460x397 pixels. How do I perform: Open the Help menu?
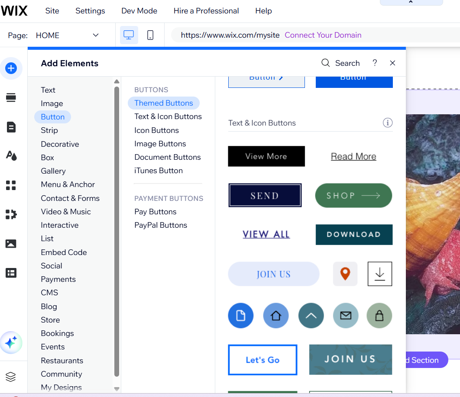click(x=263, y=11)
